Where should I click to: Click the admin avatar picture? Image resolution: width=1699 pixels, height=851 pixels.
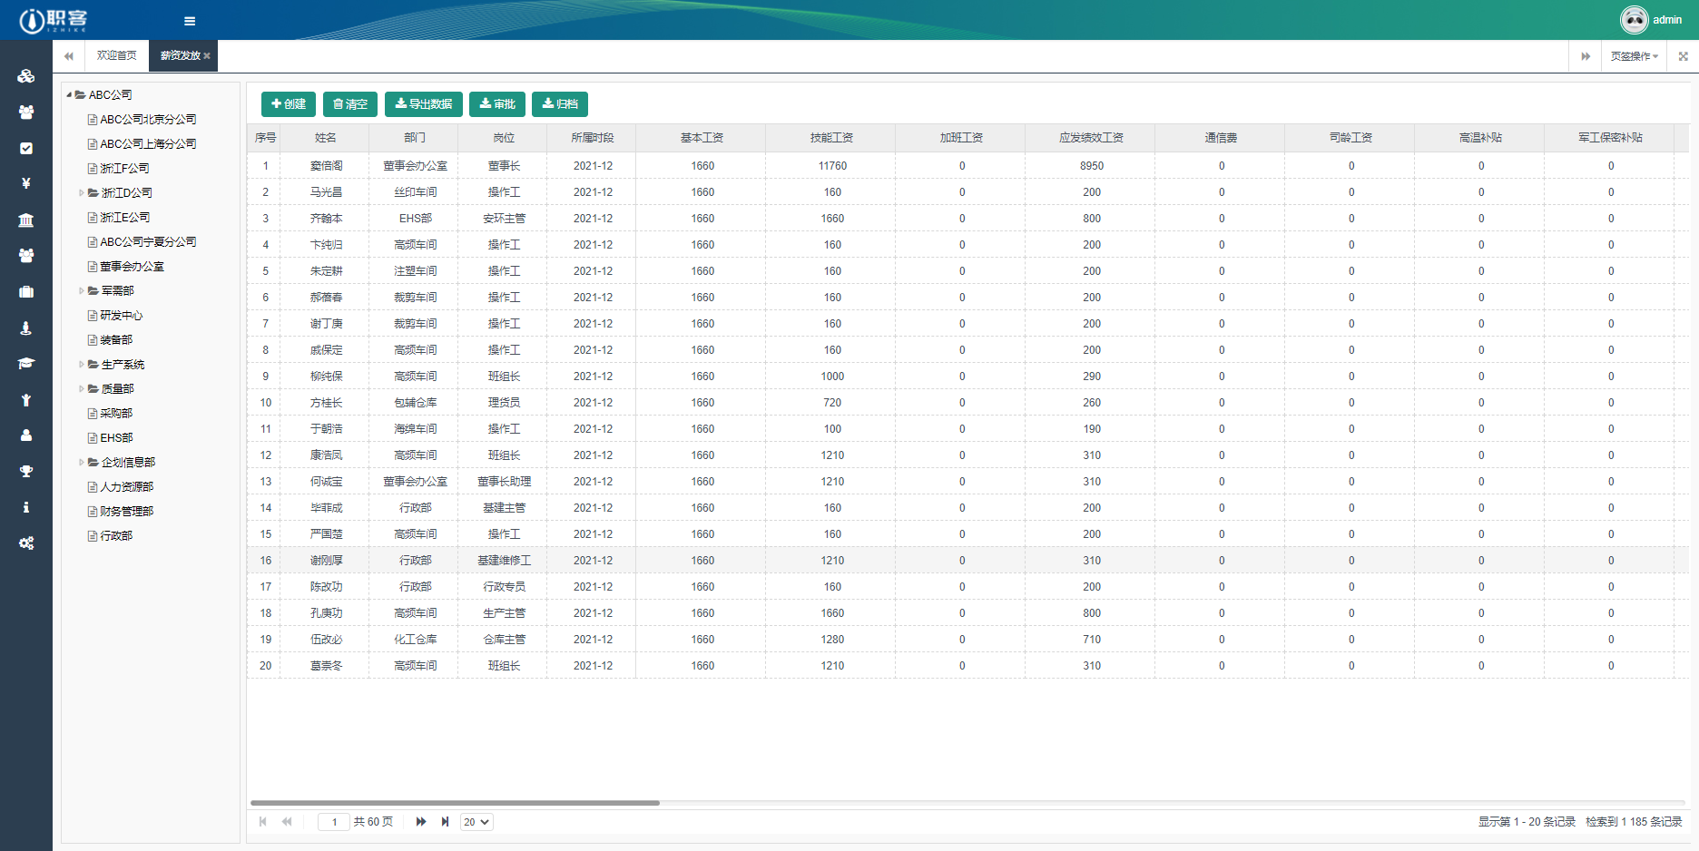pos(1634,19)
